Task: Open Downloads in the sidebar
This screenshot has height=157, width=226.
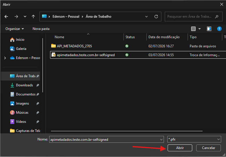Action: click(x=24, y=85)
